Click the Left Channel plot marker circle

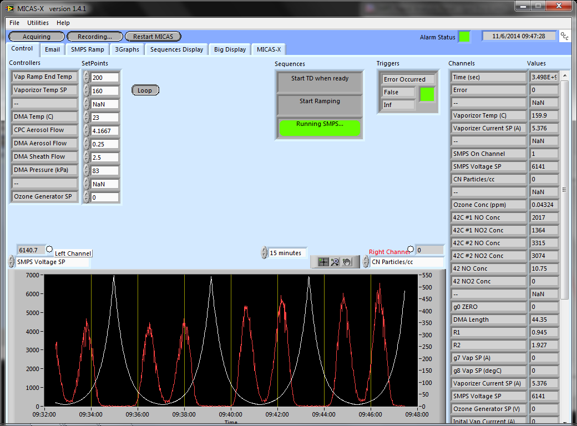pos(49,249)
